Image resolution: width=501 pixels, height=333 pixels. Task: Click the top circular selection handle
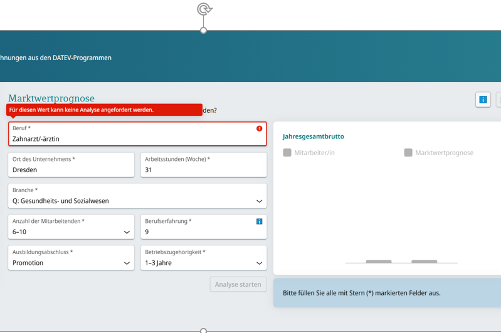(203, 30)
